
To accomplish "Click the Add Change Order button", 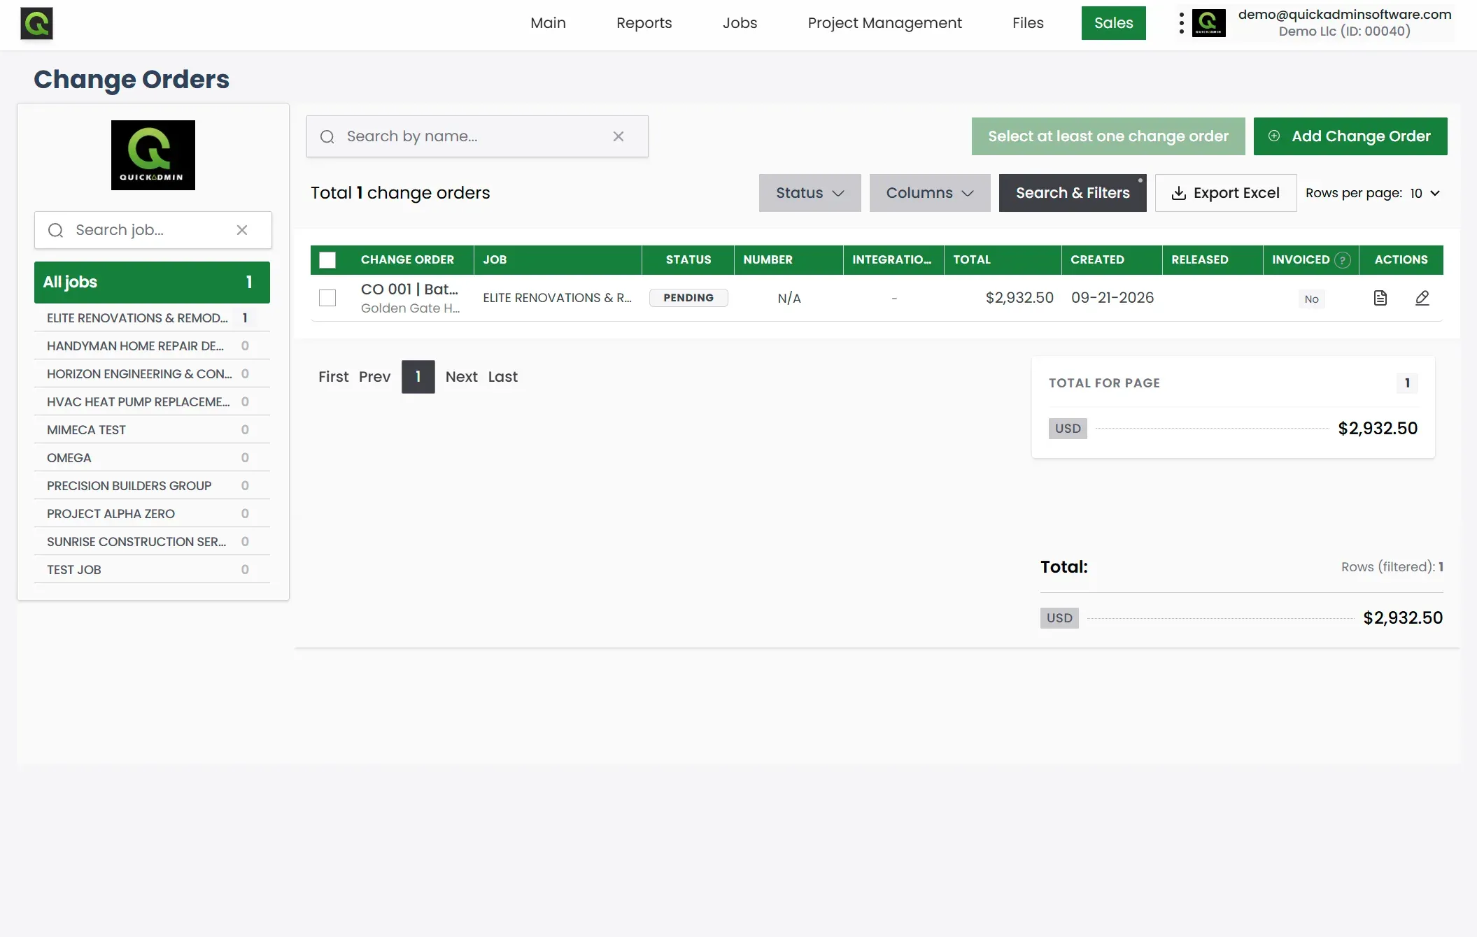I will [x=1350, y=136].
